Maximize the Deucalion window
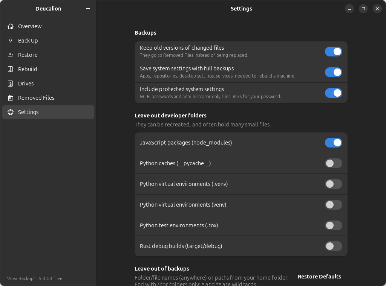Viewport: 386px width, 286px height. coord(363,9)
